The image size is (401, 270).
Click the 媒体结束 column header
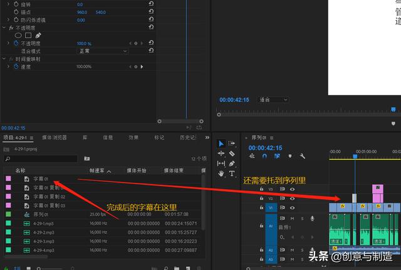(x=174, y=170)
